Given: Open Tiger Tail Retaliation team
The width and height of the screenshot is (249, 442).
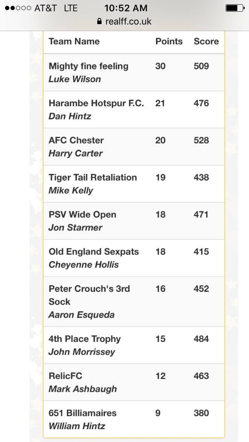Looking at the screenshot, I should coord(93,177).
